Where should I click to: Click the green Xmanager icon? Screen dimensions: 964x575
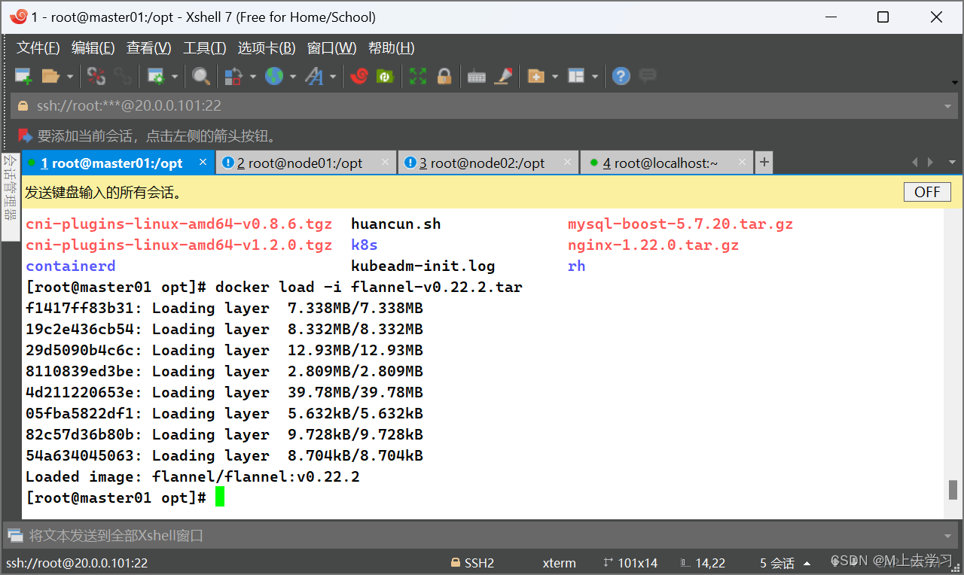pos(385,76)
